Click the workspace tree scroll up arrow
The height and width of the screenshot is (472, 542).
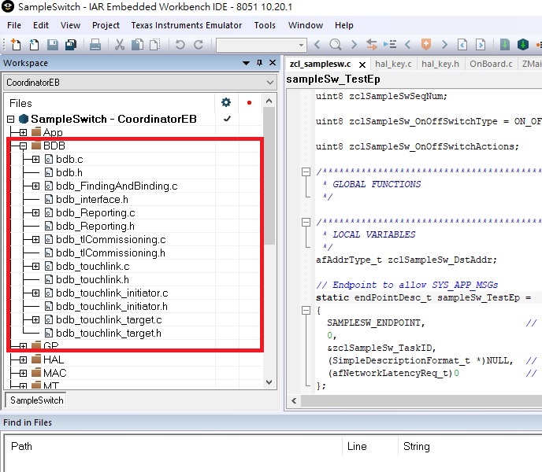click(269, 101)
